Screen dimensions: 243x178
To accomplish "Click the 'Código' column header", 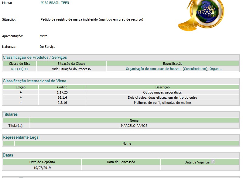I will [62, 87].
